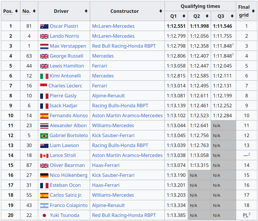Click the Qualifying times header
Viewport: 258px width, 221px height.
[200, 6]
